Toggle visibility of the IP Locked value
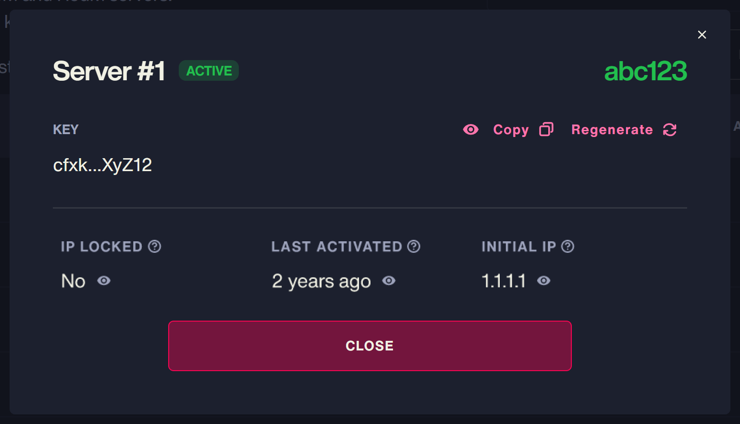Viewport: 740px width, 424px height. pos(104,281)
